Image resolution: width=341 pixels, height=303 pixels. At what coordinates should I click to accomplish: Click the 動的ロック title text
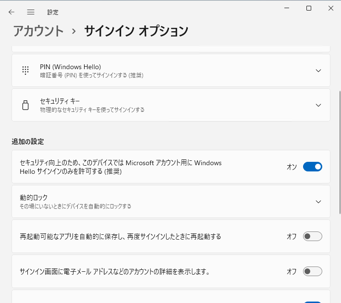34,197
